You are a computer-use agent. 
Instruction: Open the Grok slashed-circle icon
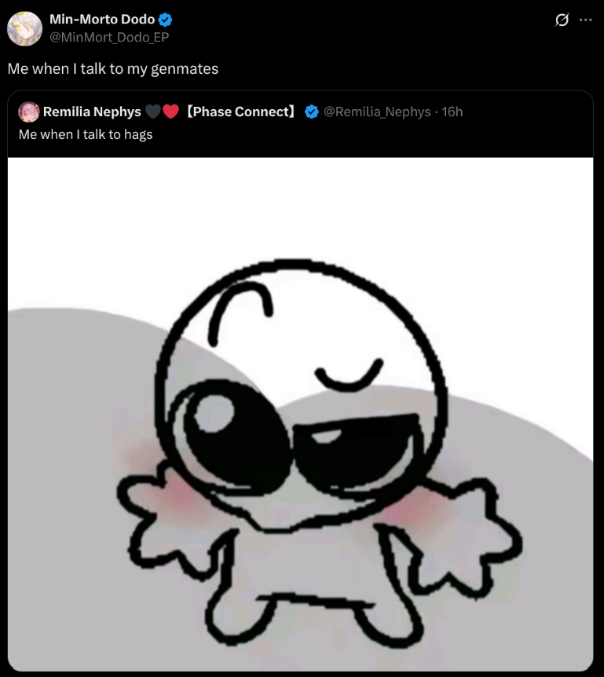(562, 20)
